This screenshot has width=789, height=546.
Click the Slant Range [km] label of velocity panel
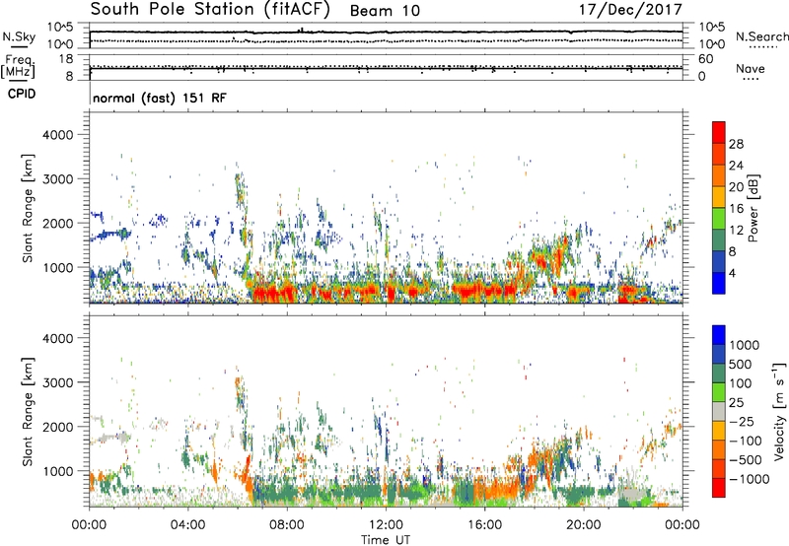click(x=28, y=412)
